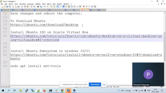The width and height of the screenshot is (166, 93).
Task: Open Google Chrome from the taskbar
Action: pos(62,90)
